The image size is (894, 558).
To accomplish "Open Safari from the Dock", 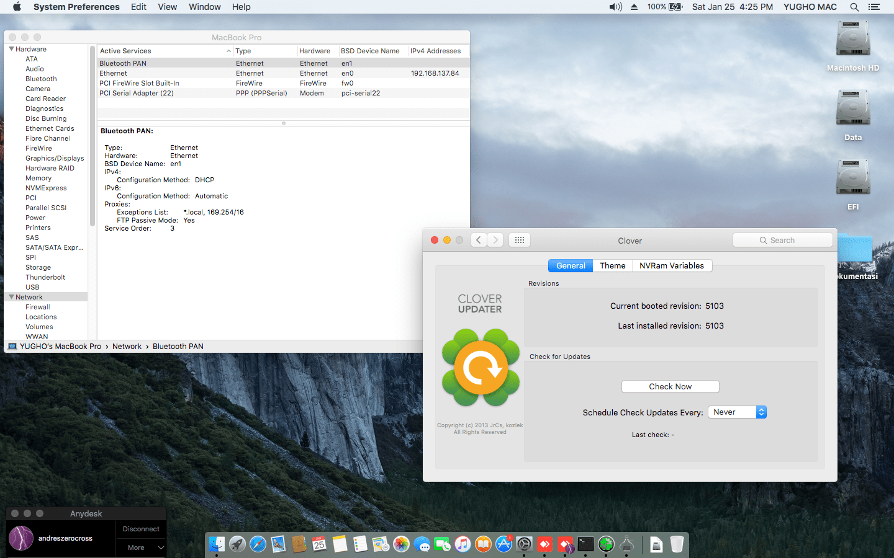I will [x=258, y=544].
